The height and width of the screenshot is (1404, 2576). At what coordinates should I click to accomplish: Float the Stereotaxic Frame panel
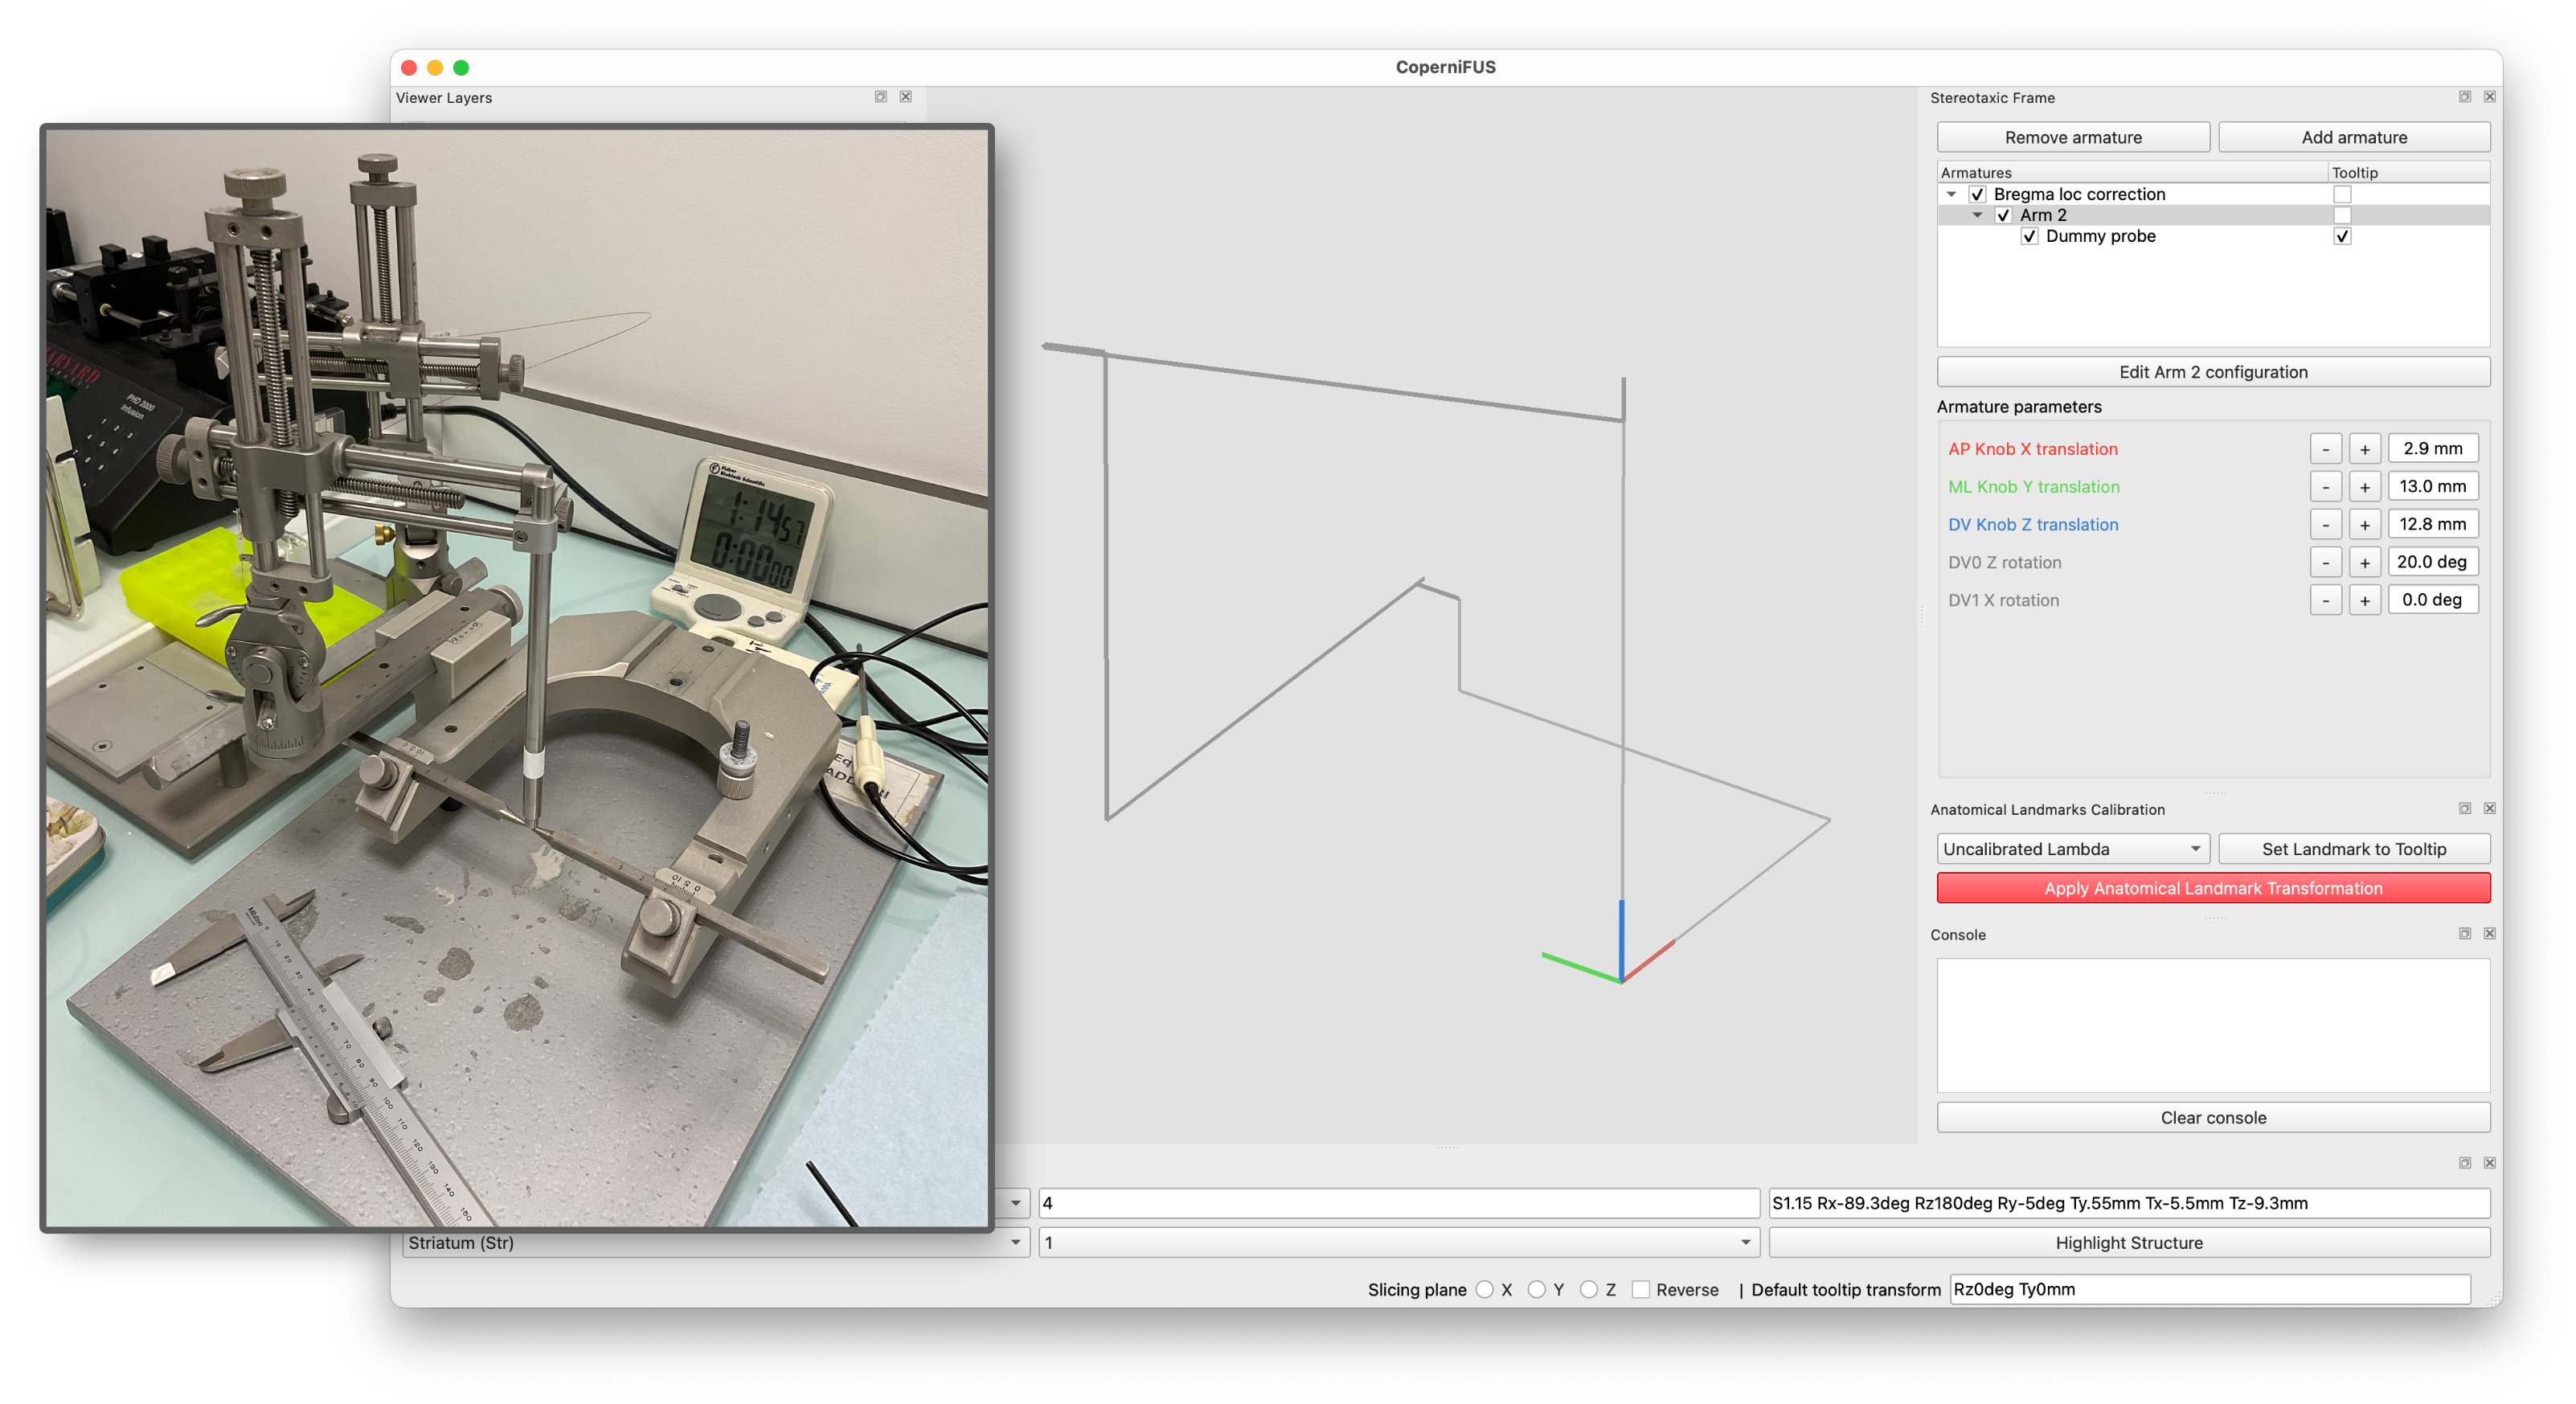pos(2465,97)
